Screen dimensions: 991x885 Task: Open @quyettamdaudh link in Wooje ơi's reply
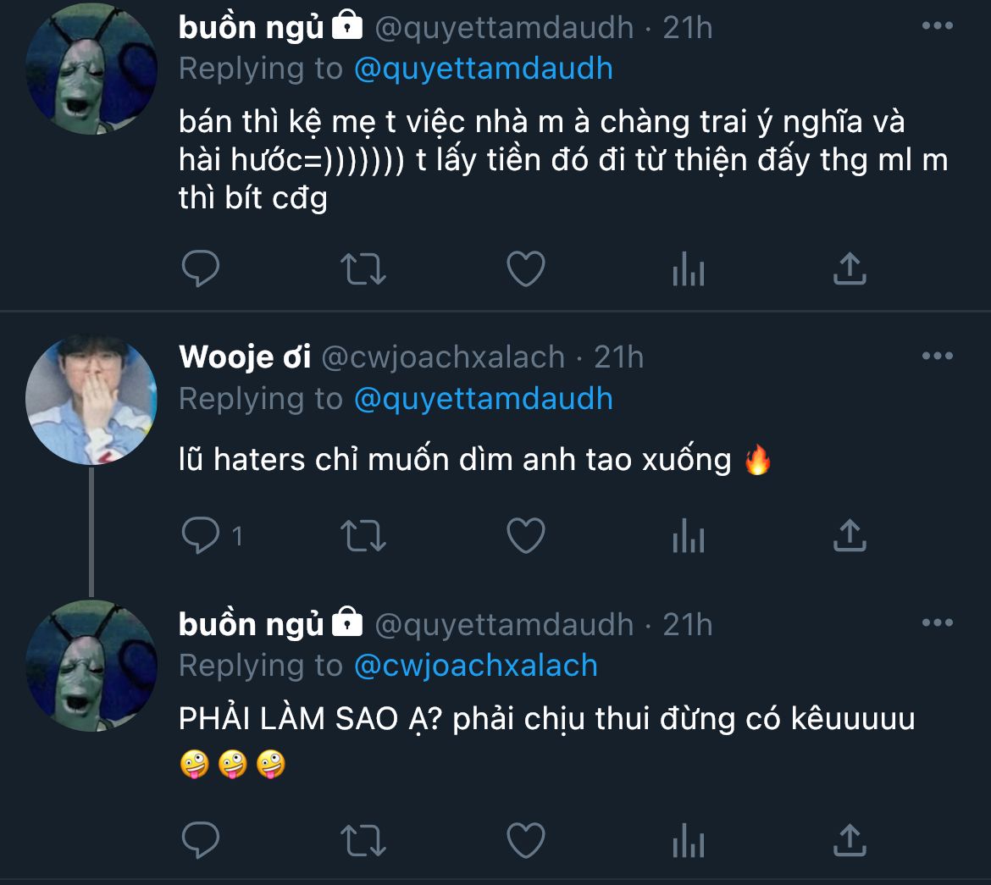click(x=483, y=399)
